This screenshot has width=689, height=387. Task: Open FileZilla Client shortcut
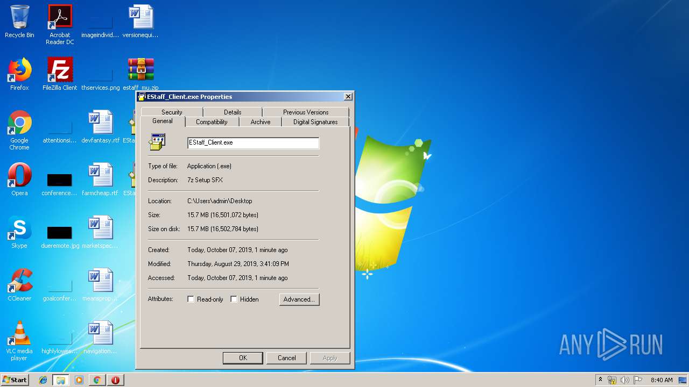point(60,74)
